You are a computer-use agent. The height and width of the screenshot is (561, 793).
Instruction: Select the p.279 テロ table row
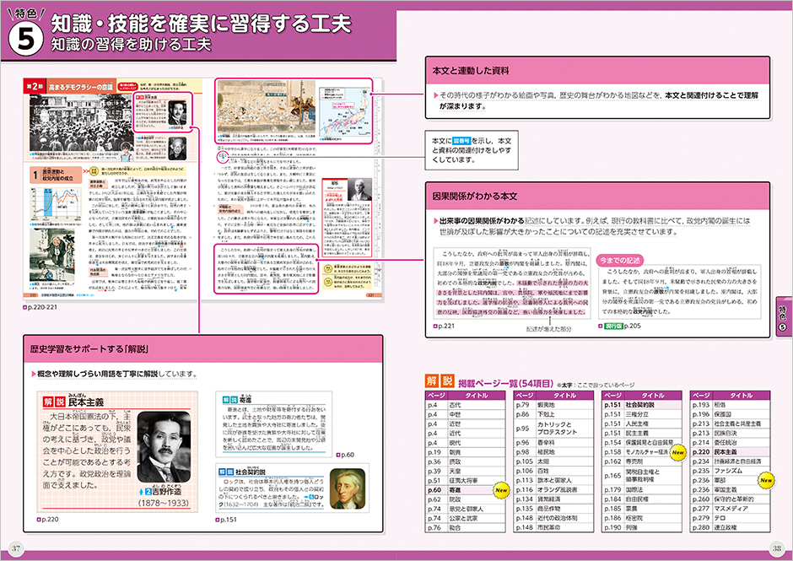coord(730,518)
